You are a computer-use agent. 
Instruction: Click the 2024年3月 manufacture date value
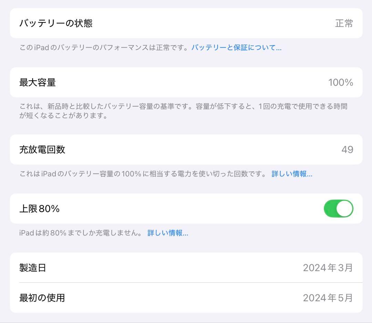tap(327, 268)
